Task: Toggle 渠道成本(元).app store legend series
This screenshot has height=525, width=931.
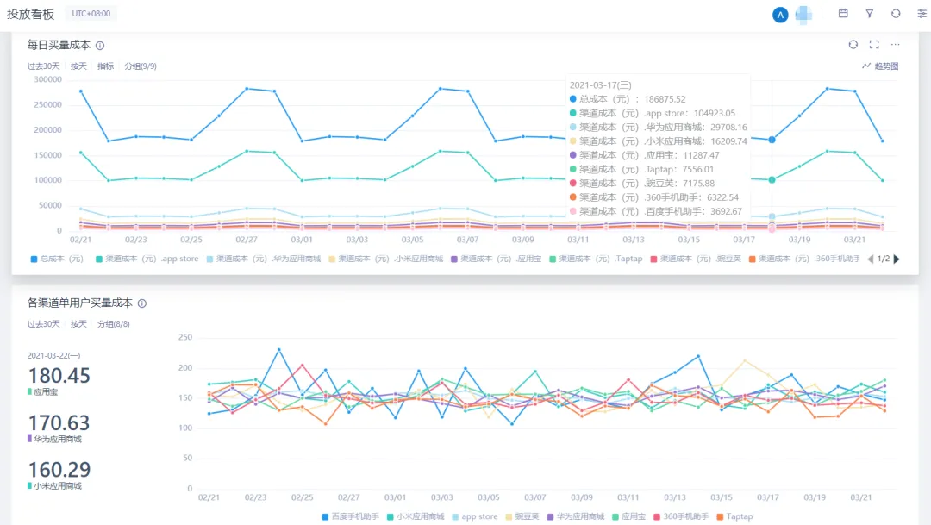Action: click(x=147, y=259)
